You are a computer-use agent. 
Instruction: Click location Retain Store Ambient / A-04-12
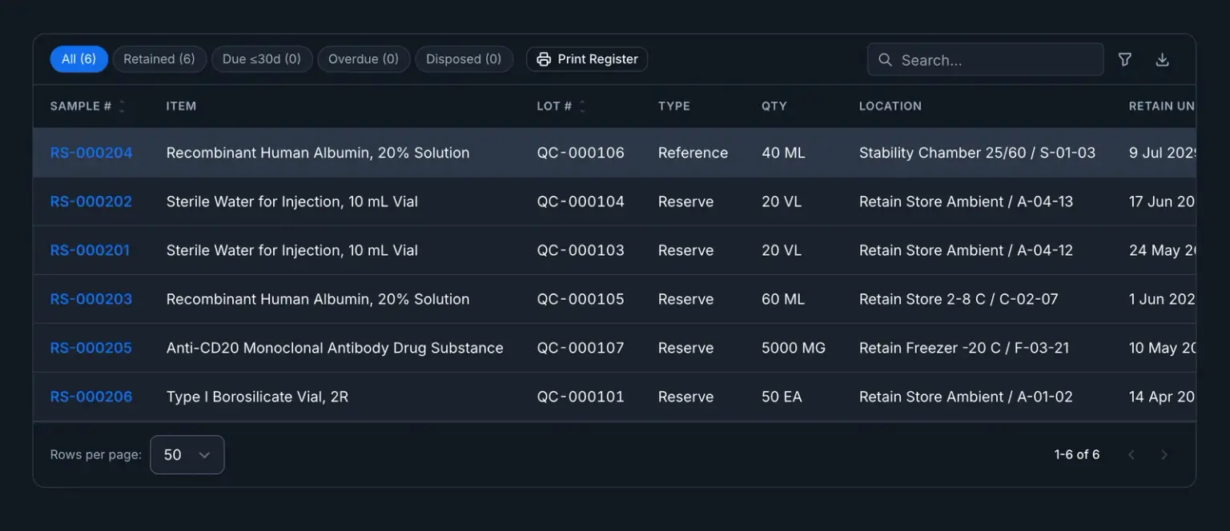click(x=966, y=250)
